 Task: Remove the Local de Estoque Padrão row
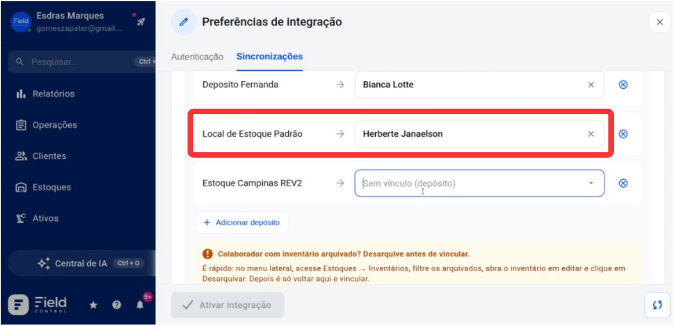point(623,134)
